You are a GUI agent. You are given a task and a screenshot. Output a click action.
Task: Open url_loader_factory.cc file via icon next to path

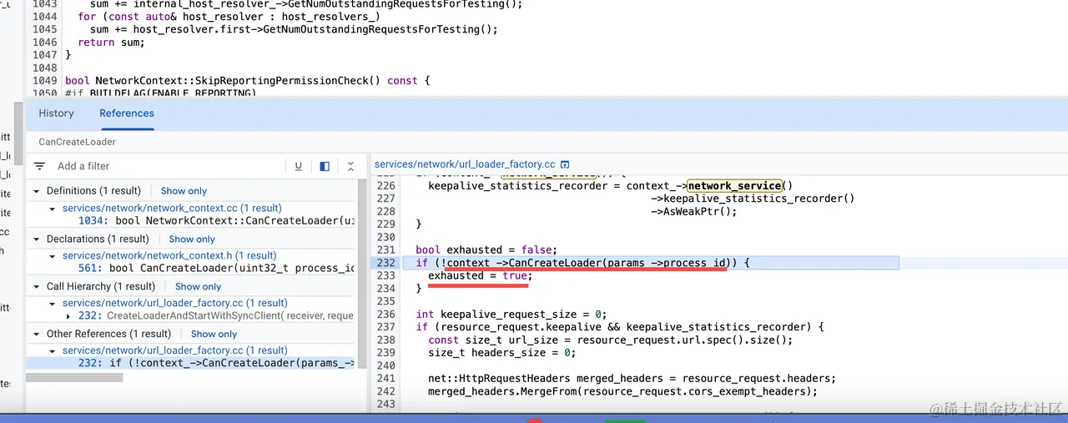565,165
